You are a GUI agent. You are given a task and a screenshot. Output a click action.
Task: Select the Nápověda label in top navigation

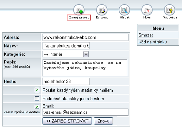click(x=170, y=17)
